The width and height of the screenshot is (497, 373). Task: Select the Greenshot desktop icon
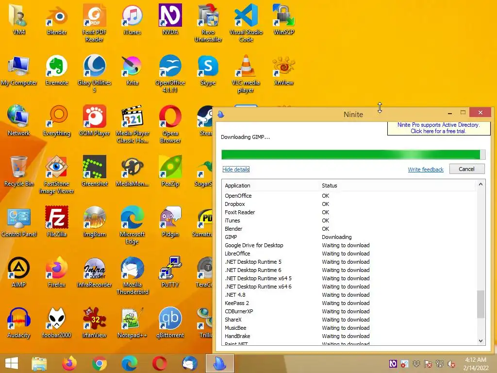[95, 171]
